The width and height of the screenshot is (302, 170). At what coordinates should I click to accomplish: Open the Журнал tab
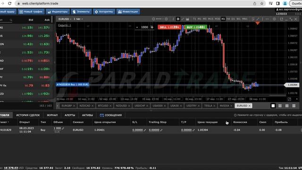(52, 115)
